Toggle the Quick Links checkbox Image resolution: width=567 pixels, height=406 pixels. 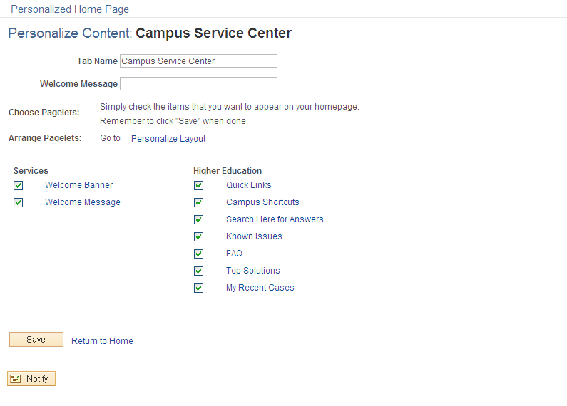tap(198, 185)
